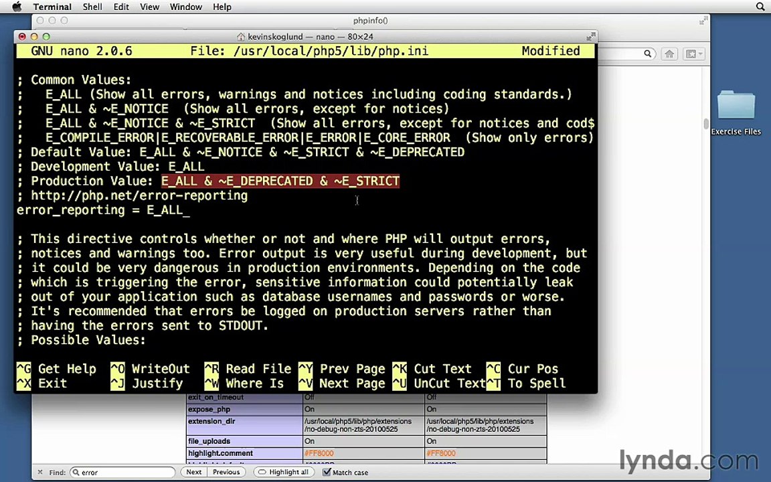Uncheck the Match case checkbox
The height and width of the screenshot is (482, 771).
[x=327, y=472]
